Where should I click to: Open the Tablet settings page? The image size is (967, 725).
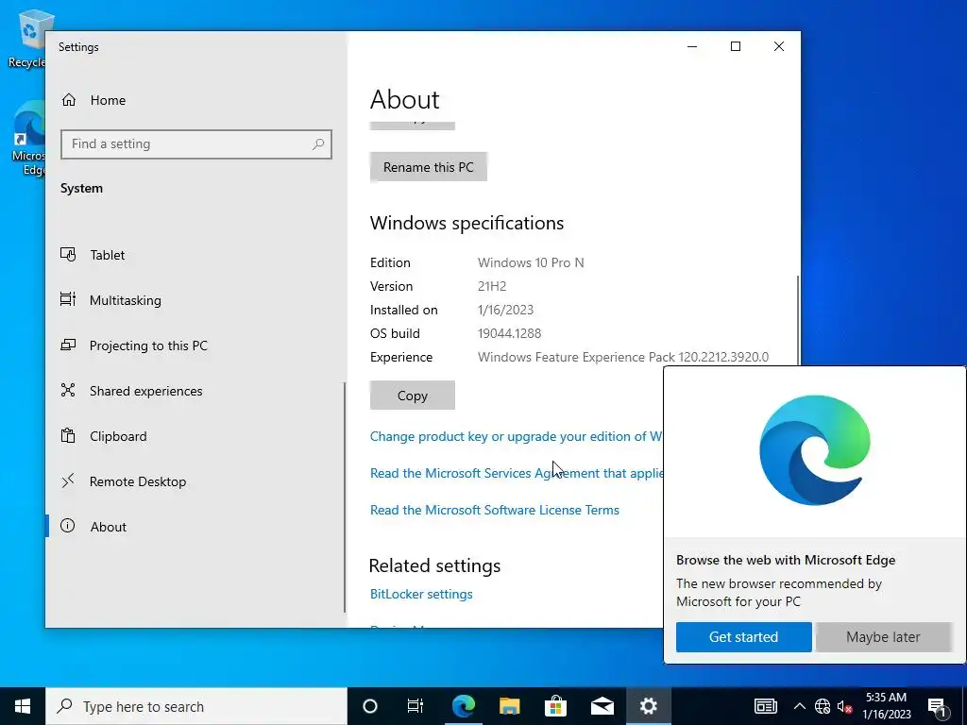195,255
